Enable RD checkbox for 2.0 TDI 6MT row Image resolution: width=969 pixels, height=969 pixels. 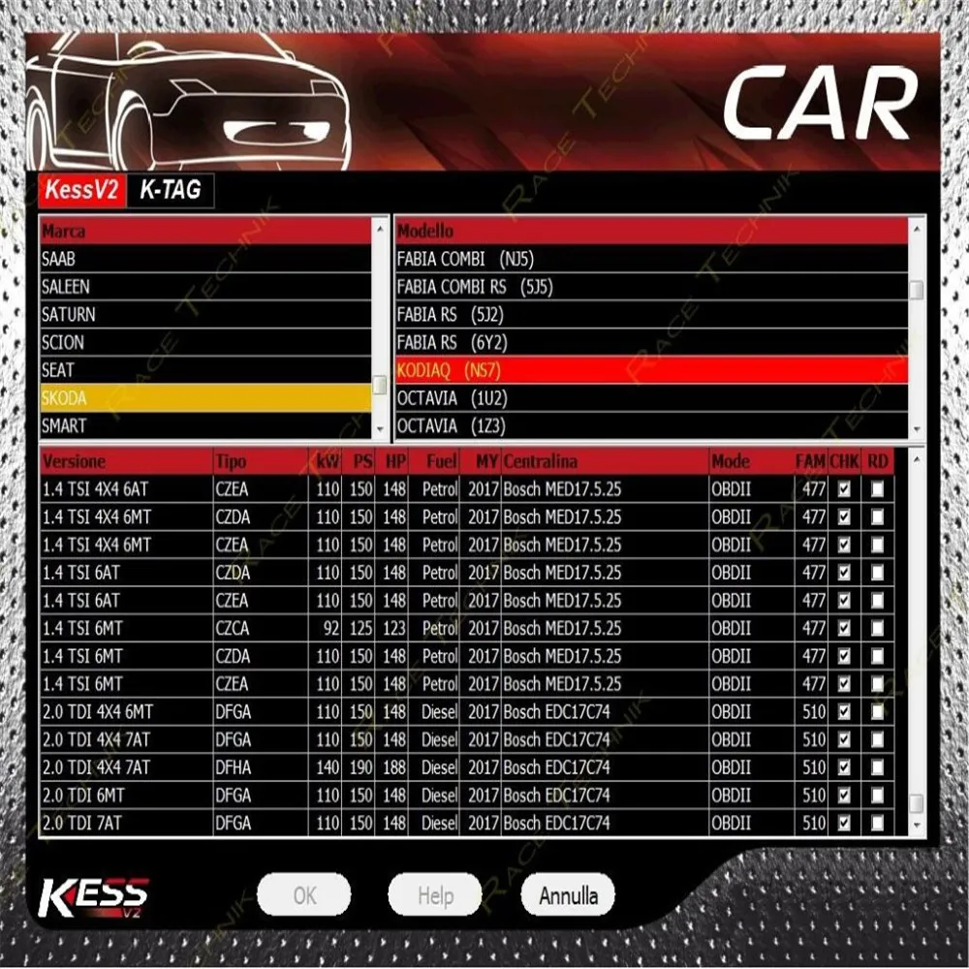[x=877, y=796]
